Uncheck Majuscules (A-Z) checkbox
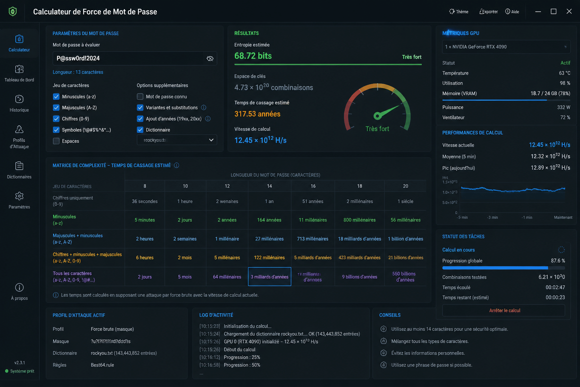 56,108
